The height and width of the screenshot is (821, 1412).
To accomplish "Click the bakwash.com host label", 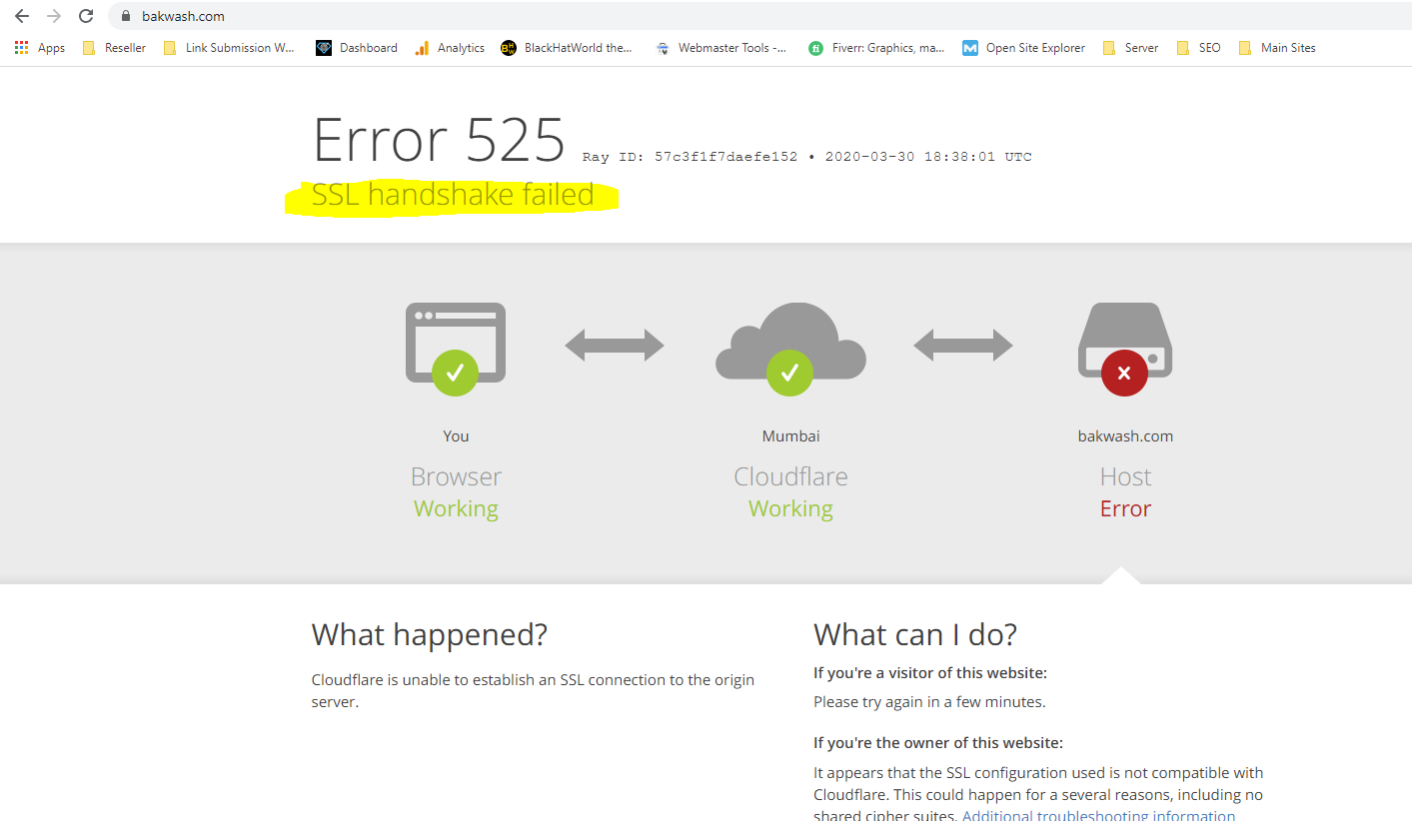I will click(x=1125, y=435).
